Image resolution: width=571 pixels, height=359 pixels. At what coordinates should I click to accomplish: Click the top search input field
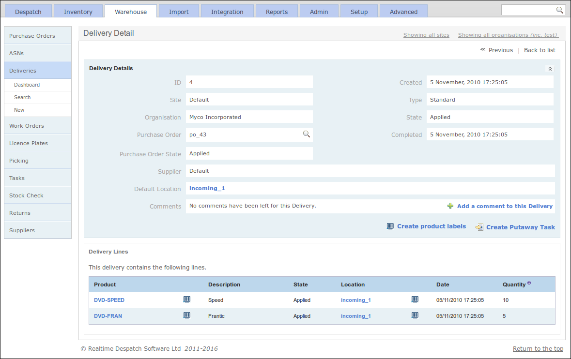point(528,10)
